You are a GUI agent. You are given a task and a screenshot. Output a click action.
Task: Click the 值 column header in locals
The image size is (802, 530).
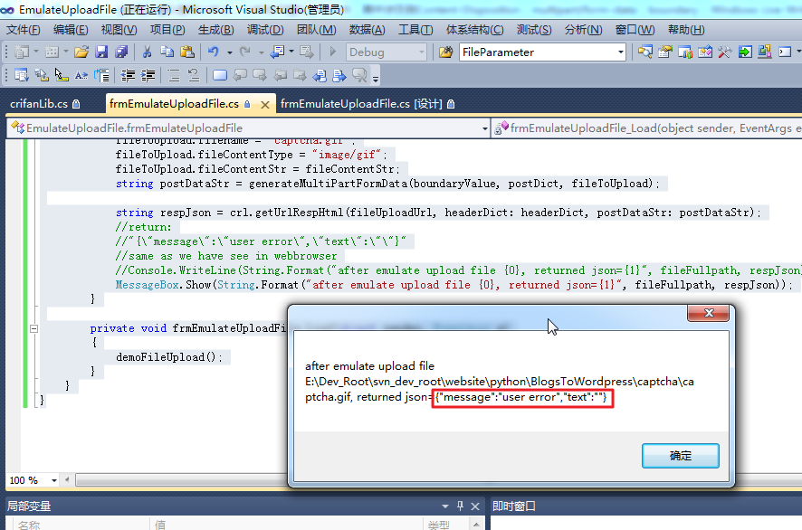tap(286, 525)
